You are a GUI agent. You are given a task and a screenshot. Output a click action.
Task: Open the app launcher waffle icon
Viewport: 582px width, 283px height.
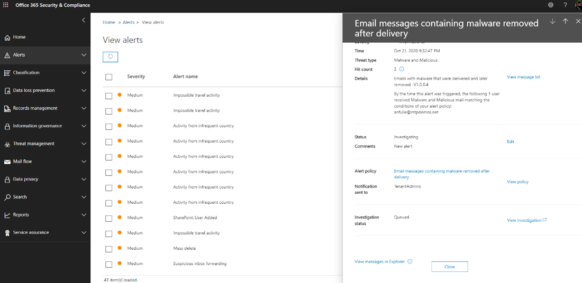click(x=6, y=5)
